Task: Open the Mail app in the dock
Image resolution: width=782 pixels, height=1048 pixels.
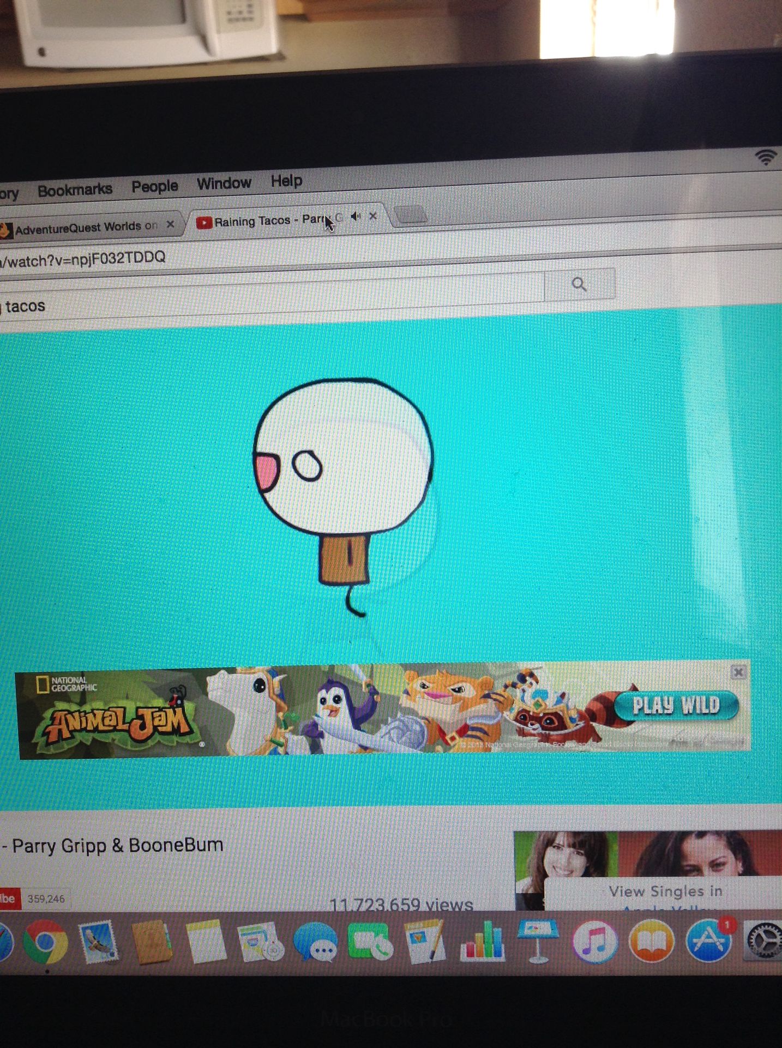Action: (x=98, y=942)
